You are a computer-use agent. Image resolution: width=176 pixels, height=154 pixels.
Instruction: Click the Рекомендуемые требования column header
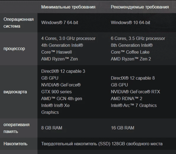[140, 7]
